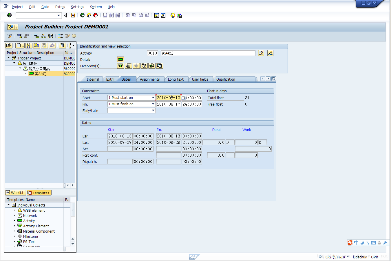
Task: Click the Relationship overview icon
Action: (144, 66)
